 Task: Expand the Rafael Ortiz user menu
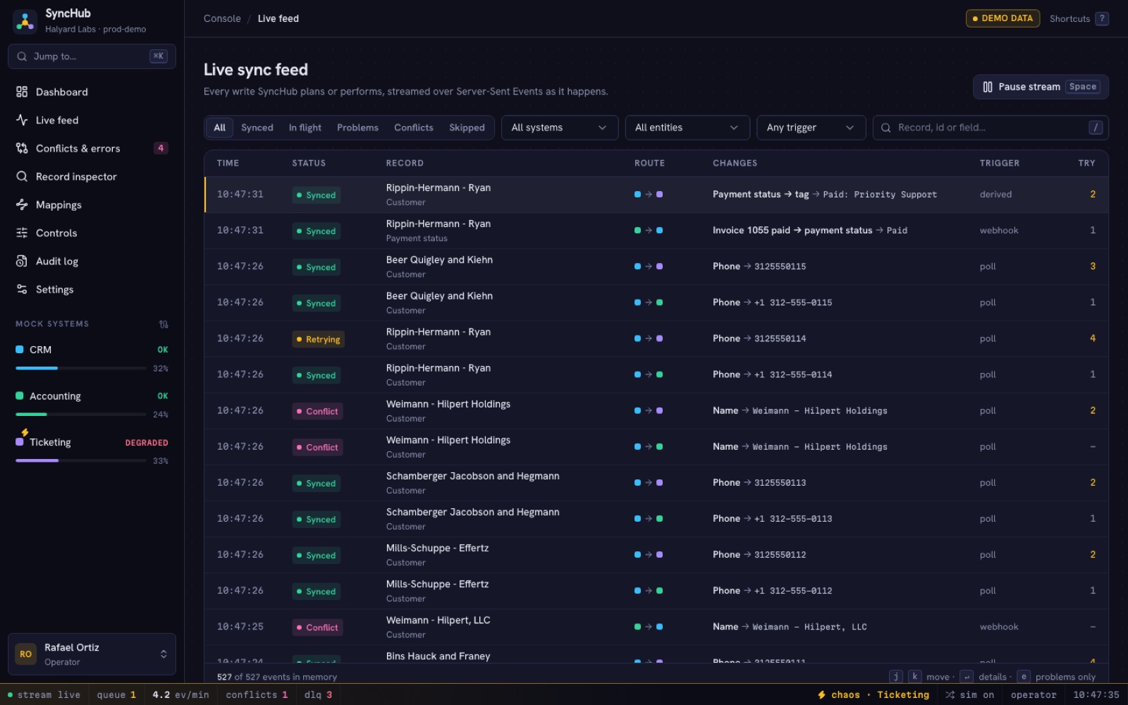(92, 654)
